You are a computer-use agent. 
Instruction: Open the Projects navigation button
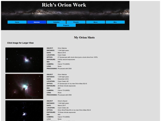66,25
